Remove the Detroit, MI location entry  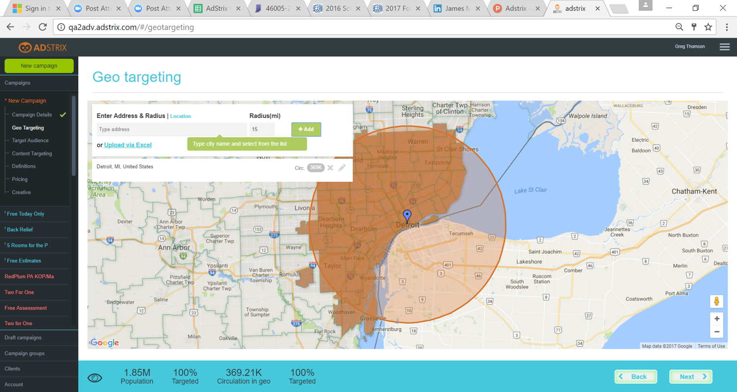[x=330, y=168]
